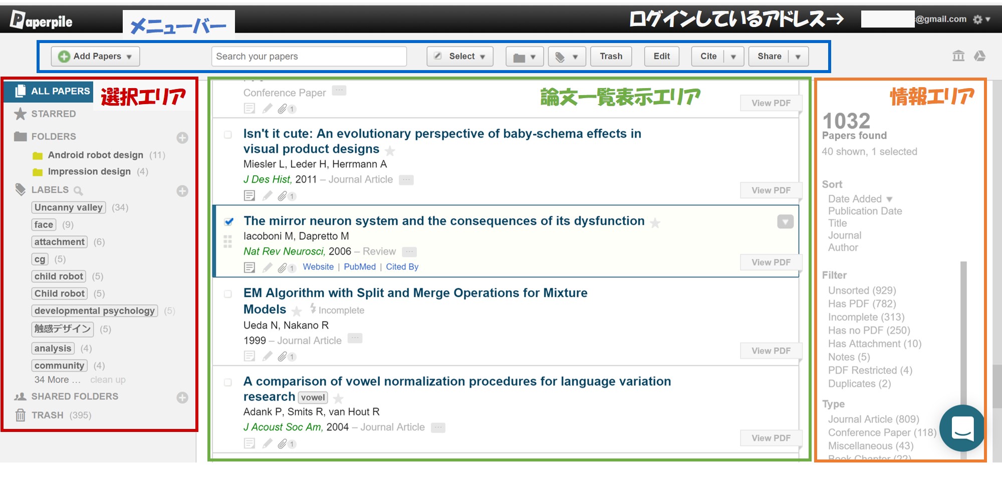Screen dimensions: 1002x477
Task: Open notes icon for mirror neuron paper
Action: [249, 268]
